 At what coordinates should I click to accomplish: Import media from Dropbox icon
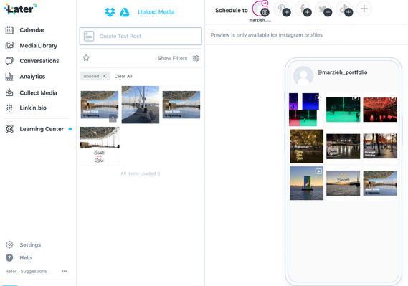tap(110, 12)
